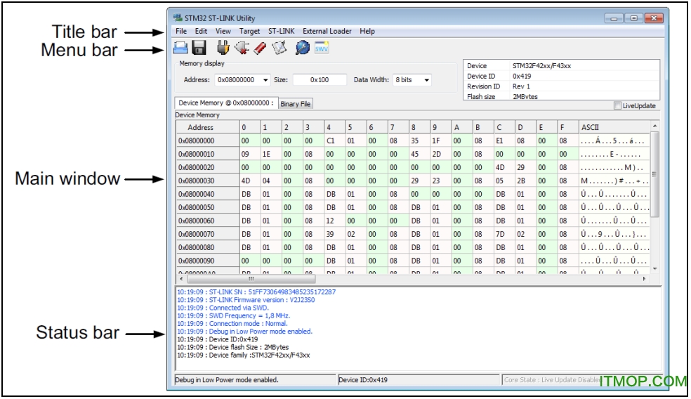Click cell 39 in row 0x08000070

335,234
